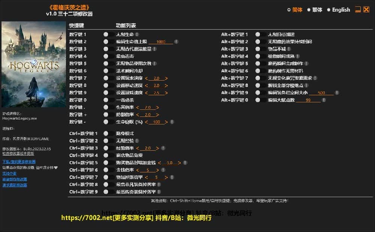The image size is (375, 232).
Task: Click the 快捷键 column header
Action: coord(76,25)
